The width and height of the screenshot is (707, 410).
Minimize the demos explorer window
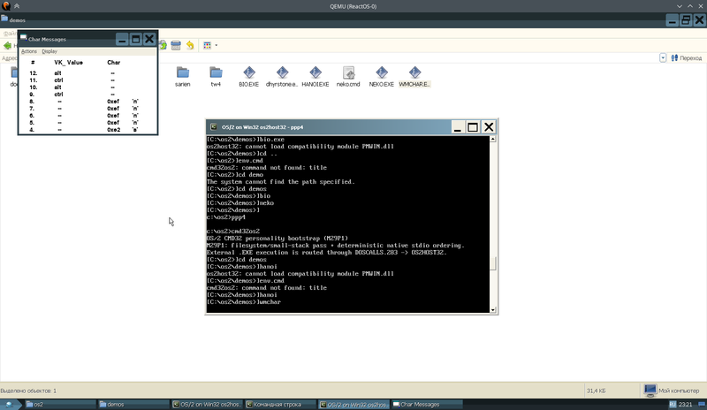pyautogui.click(x=672, y=19)
